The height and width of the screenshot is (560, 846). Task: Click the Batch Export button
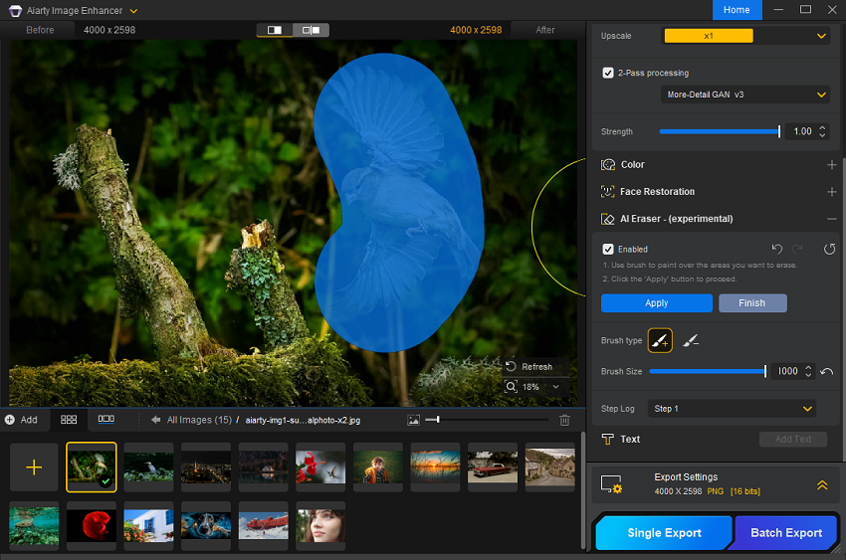click(x=785, y=532)
